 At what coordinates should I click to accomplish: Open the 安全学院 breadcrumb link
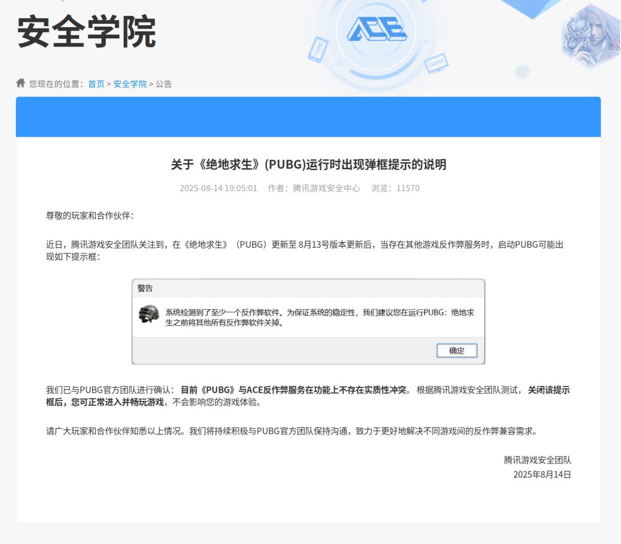(x=130, y=84)
